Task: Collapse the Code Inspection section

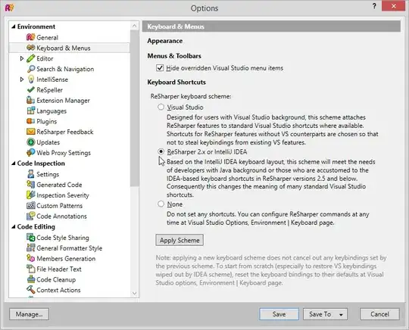Action: tap(14, 163)
